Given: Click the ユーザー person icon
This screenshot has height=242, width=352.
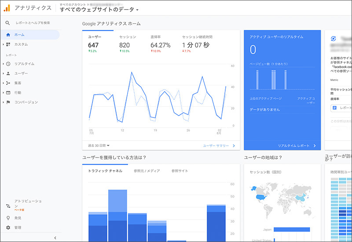Looking at the screenshot, I should tap(8, 73).
